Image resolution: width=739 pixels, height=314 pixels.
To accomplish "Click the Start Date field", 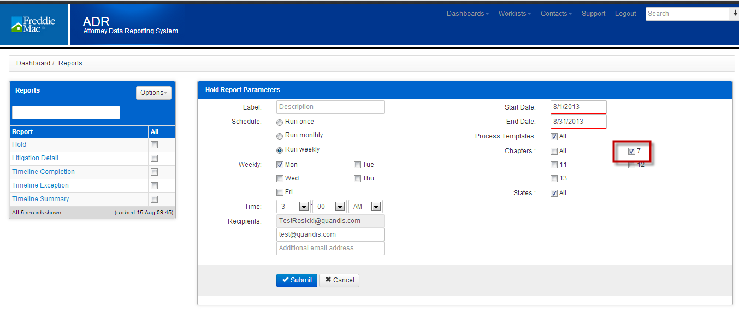I will coord(578,107).
